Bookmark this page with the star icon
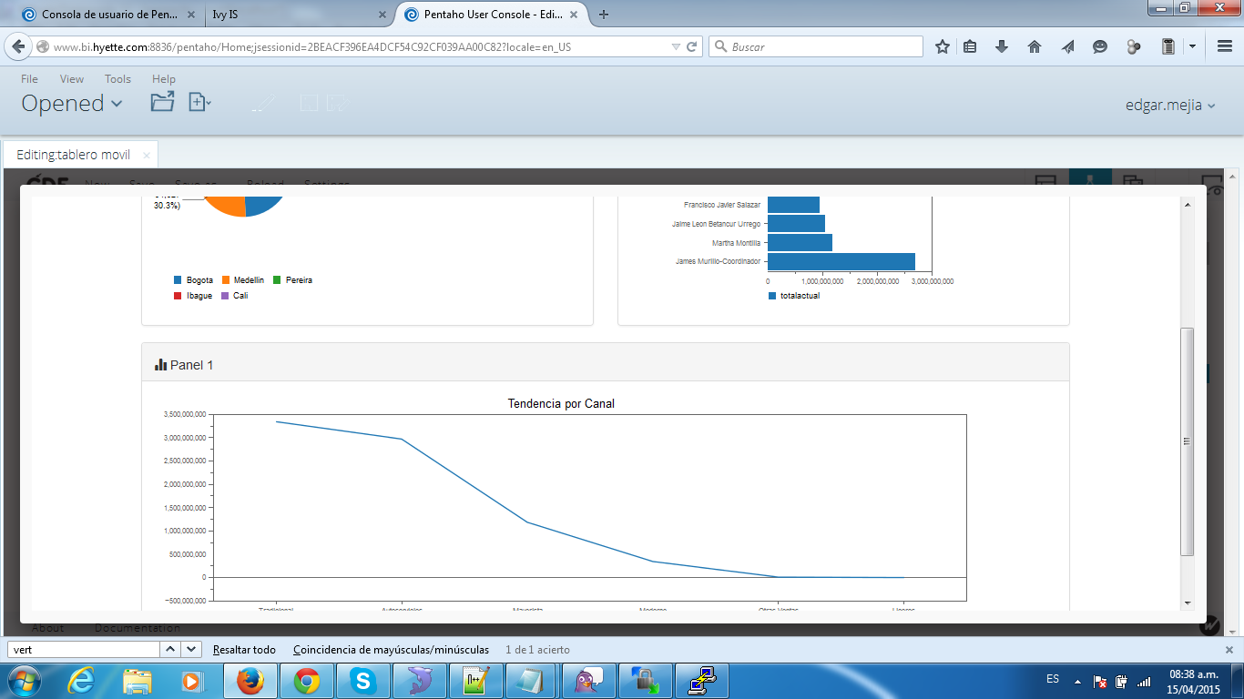Viewport: 1244px width, 699px height. 943,46
